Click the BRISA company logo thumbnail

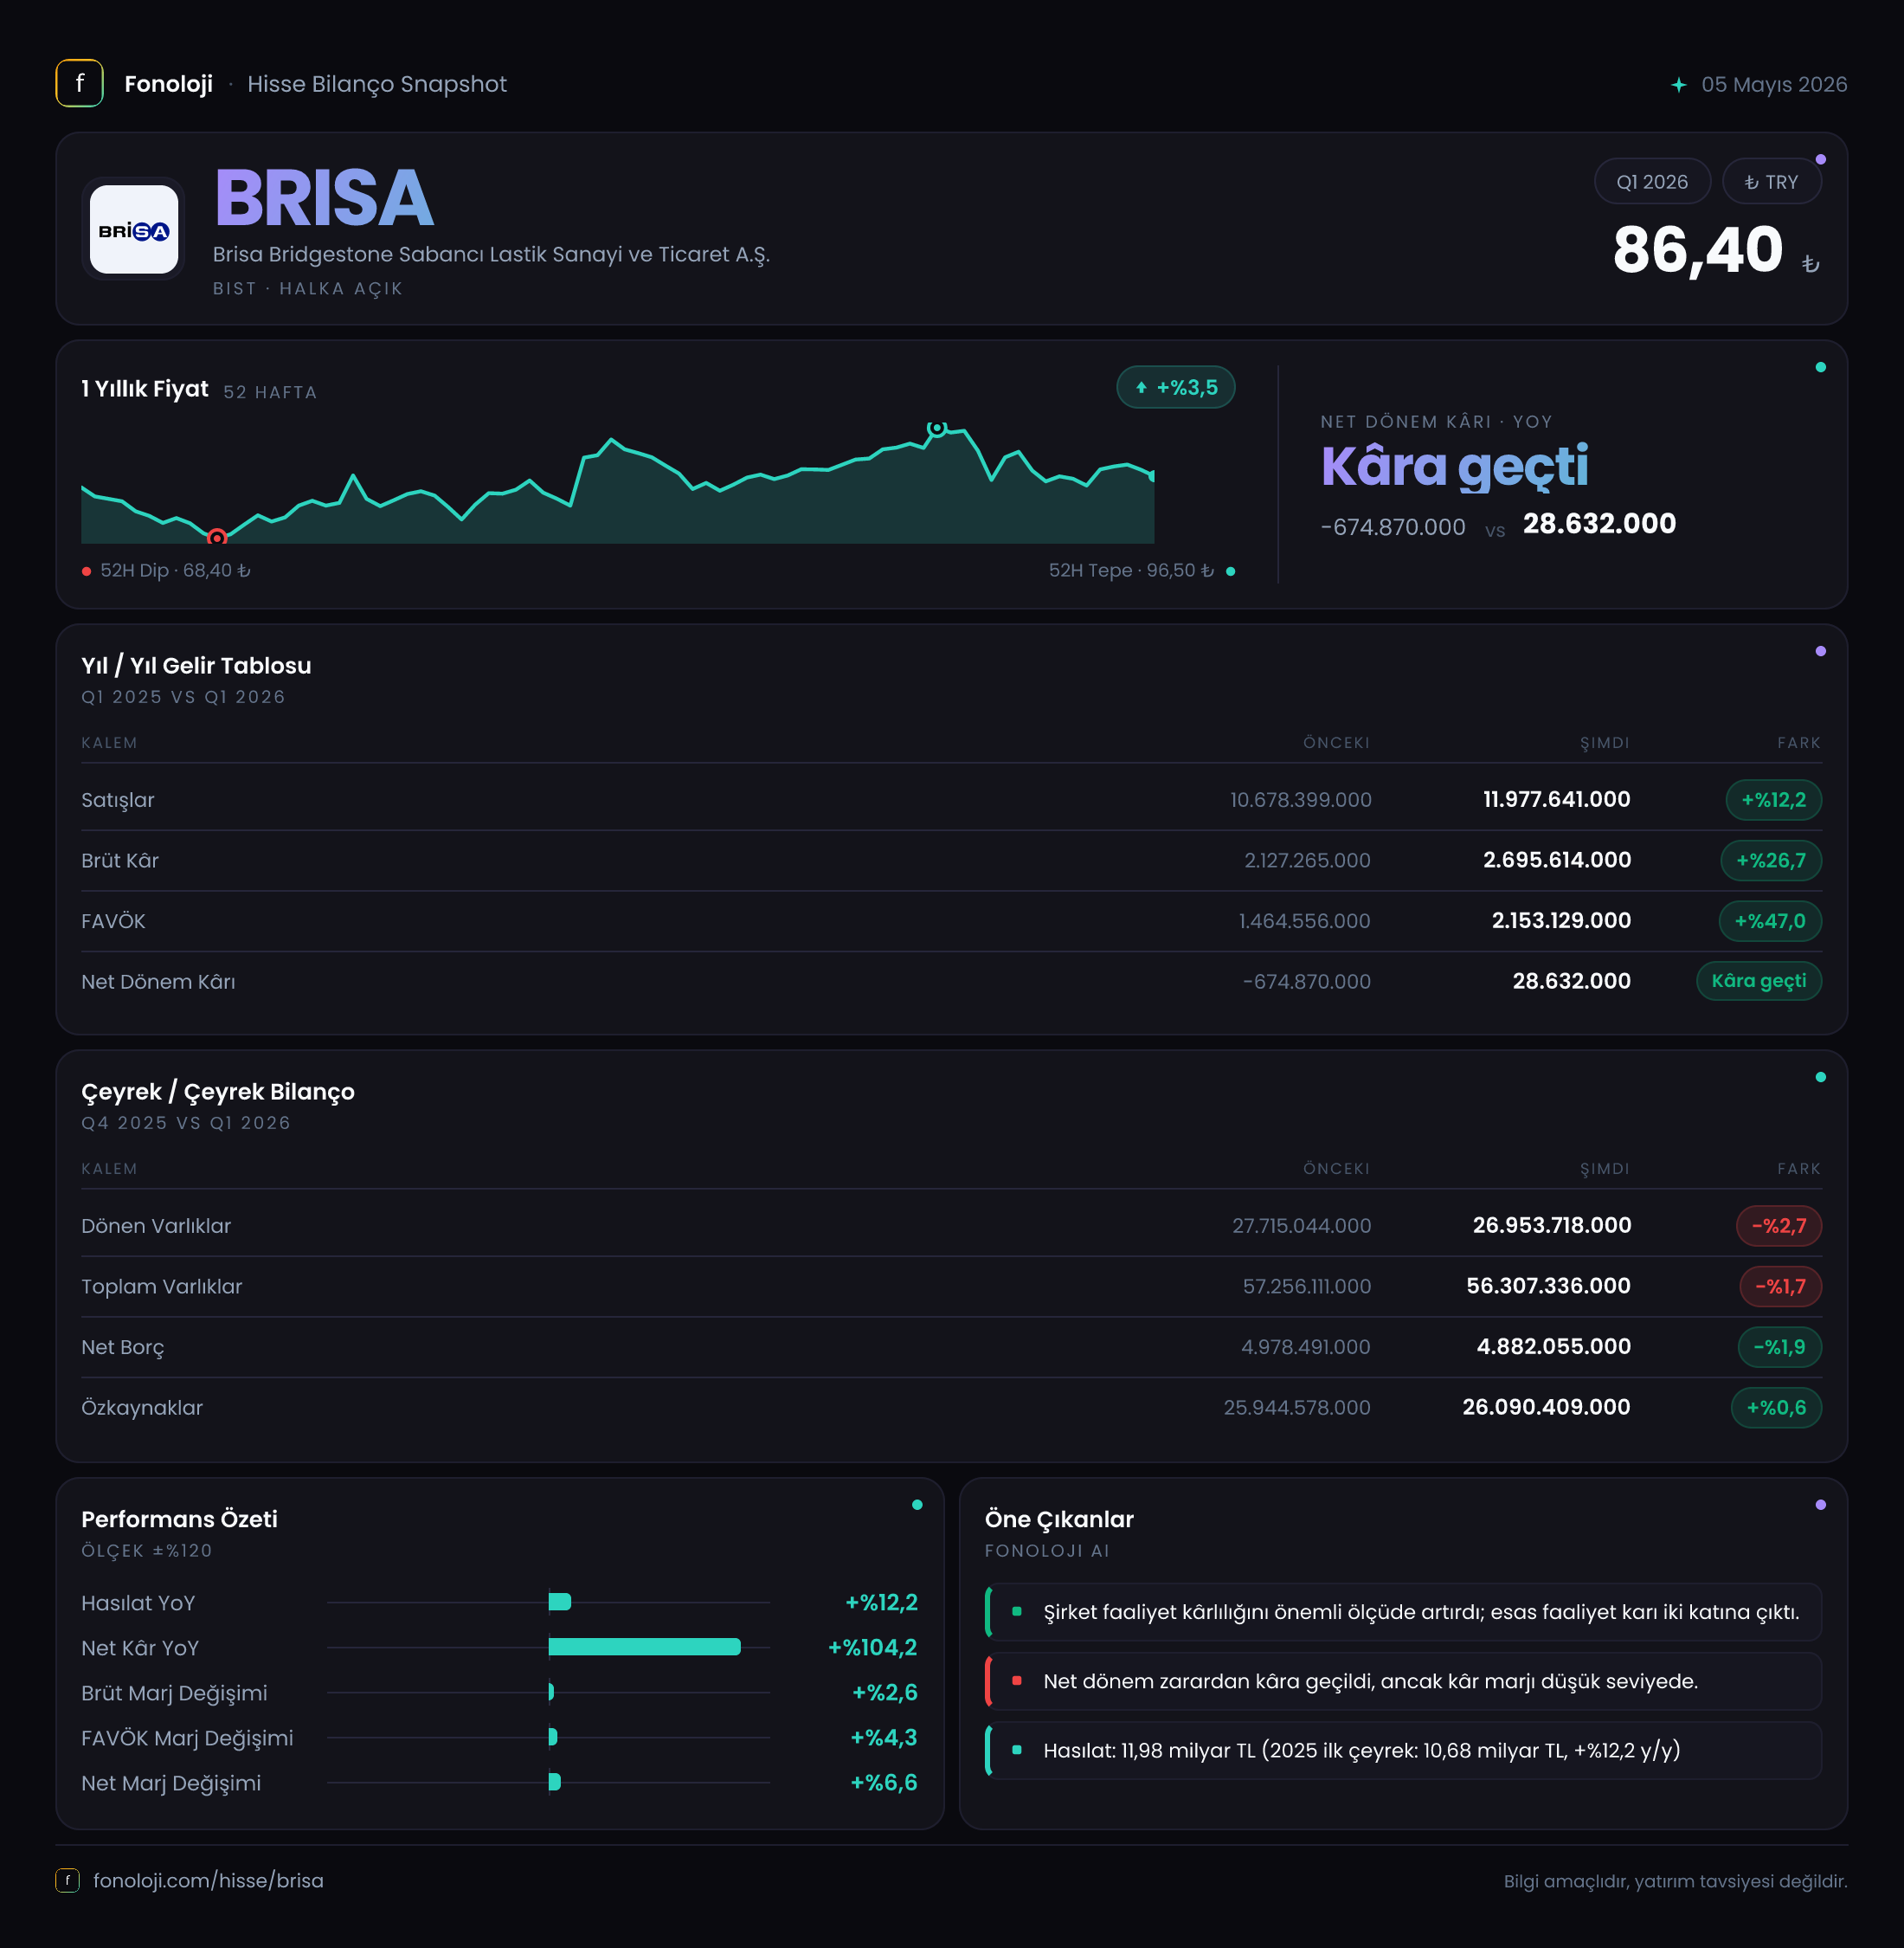(x=134, y=229)
